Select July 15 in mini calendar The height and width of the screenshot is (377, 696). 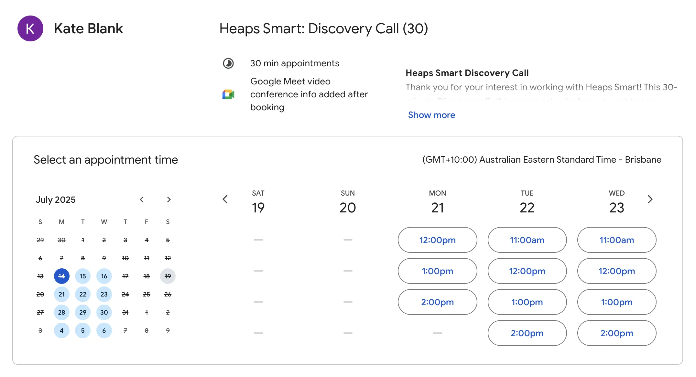click(x=83, y=276)
